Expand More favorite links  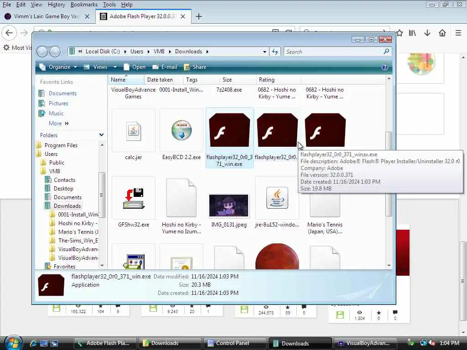coord(59,124)
